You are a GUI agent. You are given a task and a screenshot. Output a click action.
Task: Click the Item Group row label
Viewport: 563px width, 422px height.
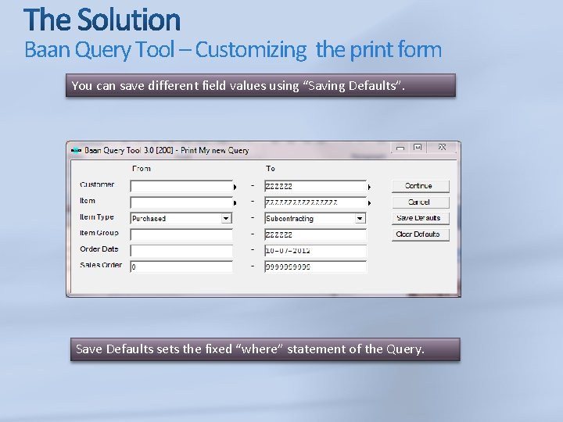tap(99, 233)
